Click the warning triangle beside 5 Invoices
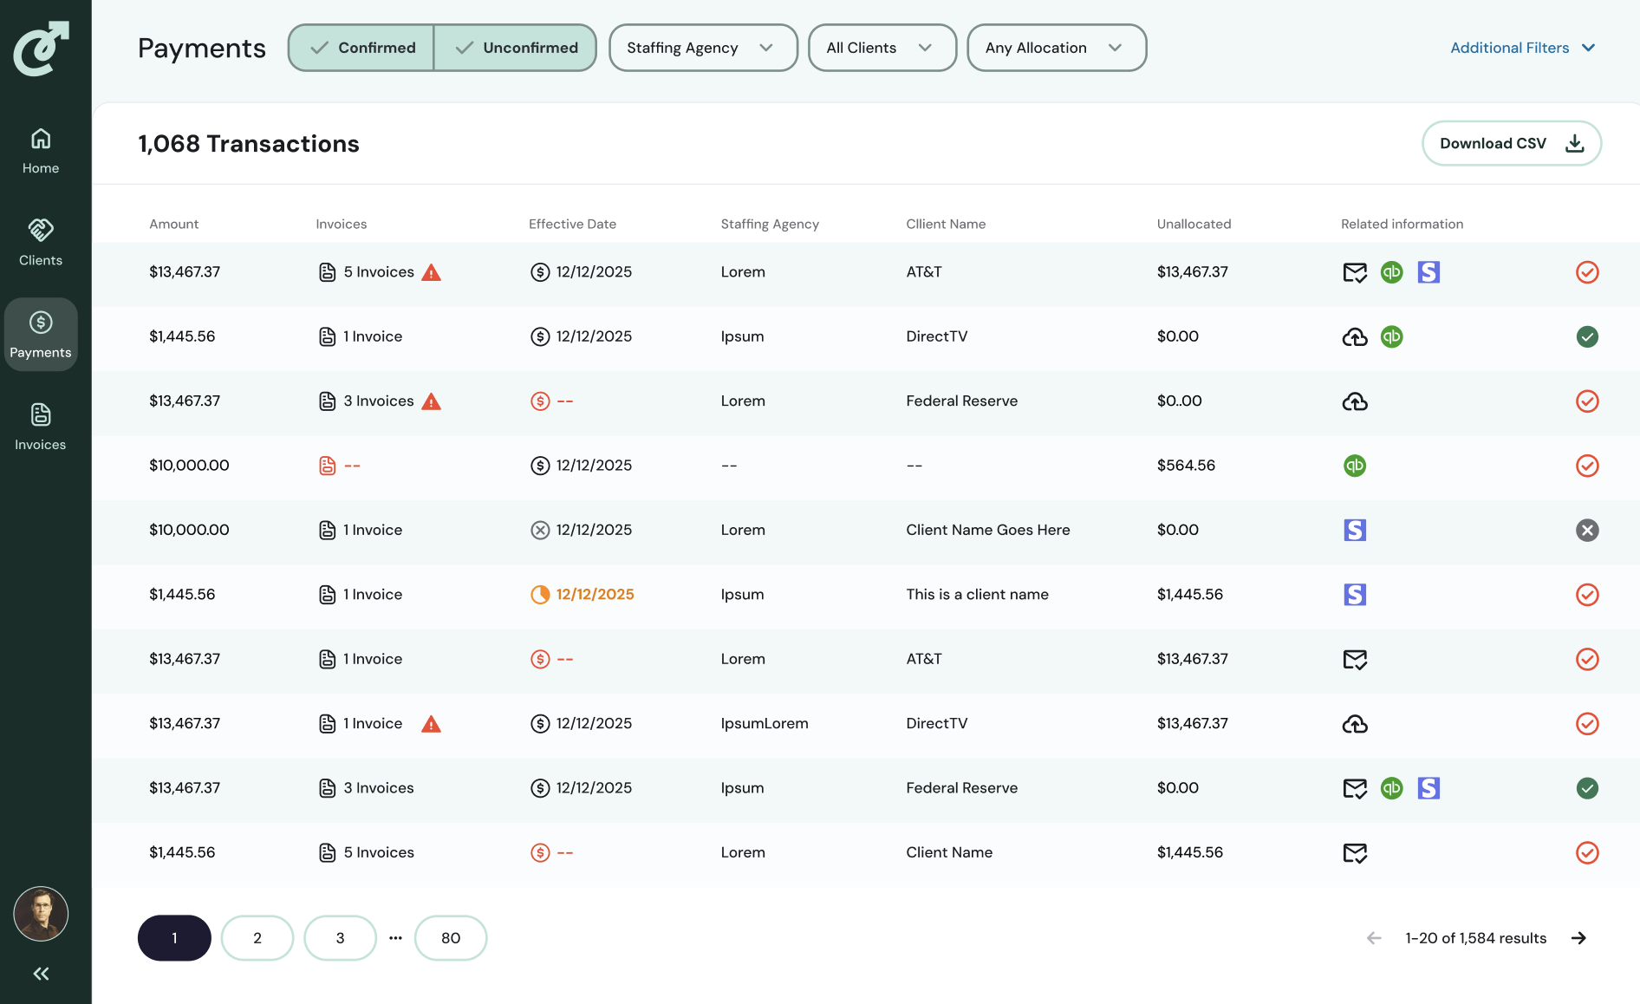 coord(431,273)
